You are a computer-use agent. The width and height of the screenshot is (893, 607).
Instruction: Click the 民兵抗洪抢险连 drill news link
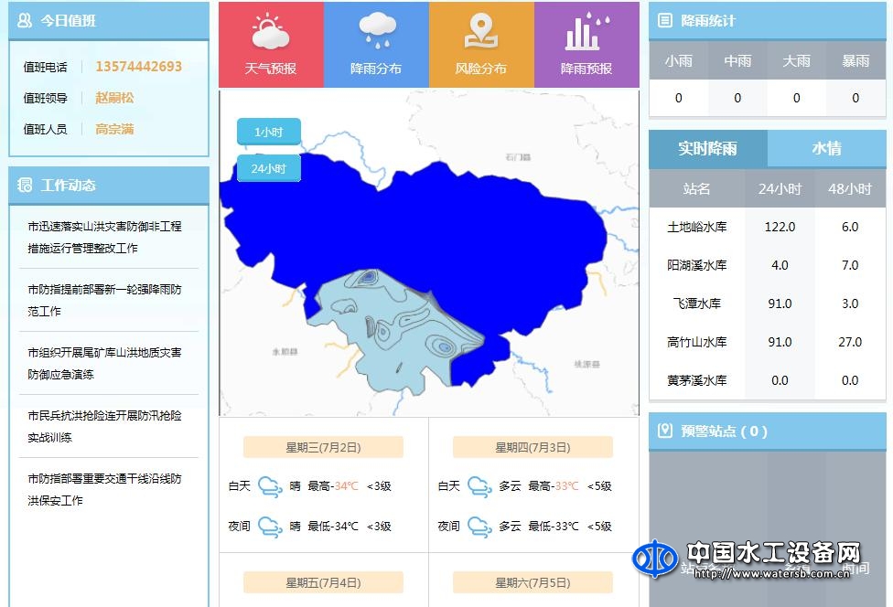(x=108, y=429)
